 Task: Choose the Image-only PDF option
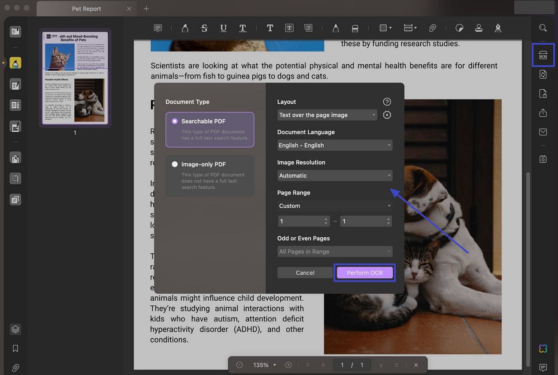209,175
